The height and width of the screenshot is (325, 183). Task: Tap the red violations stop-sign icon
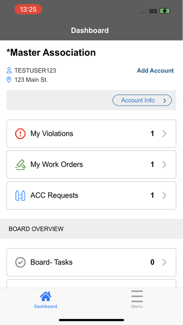pyautogui.click(x=21, y=134)
